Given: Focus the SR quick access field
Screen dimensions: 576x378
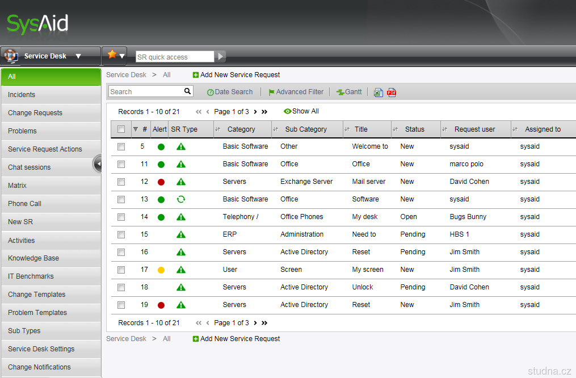Looking at the screenshot, I should coord(175,57).
